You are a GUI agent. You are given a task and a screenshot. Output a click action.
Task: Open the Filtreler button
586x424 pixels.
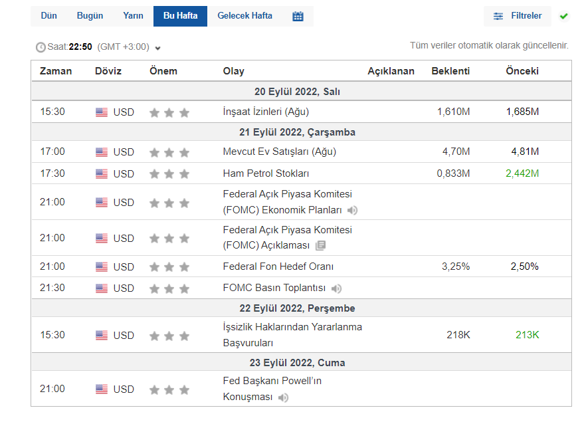click(526, 16)
